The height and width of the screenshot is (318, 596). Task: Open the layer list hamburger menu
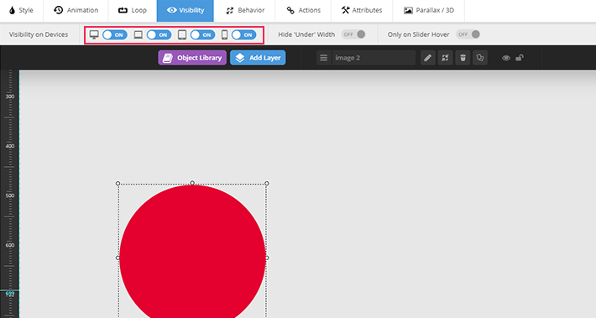[323, 58]
